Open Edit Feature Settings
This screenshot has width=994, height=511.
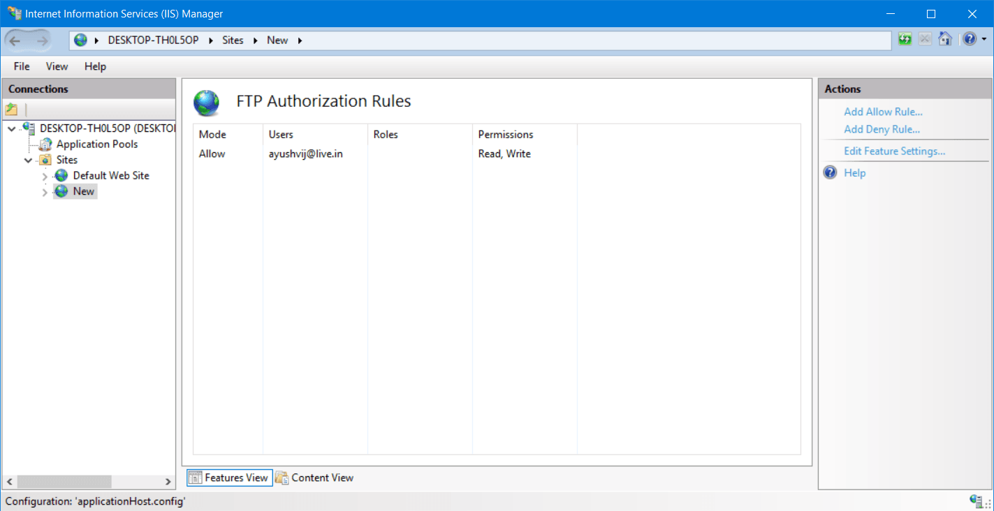point(894,151)
